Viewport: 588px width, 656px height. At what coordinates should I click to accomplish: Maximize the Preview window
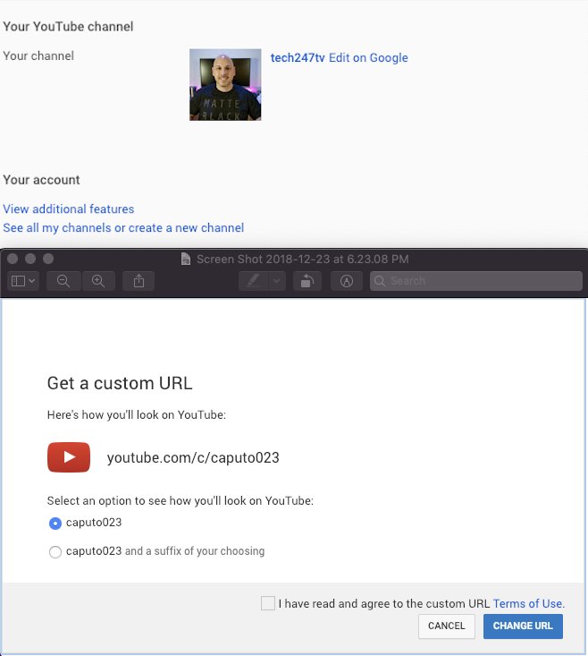tap(48, 259)
